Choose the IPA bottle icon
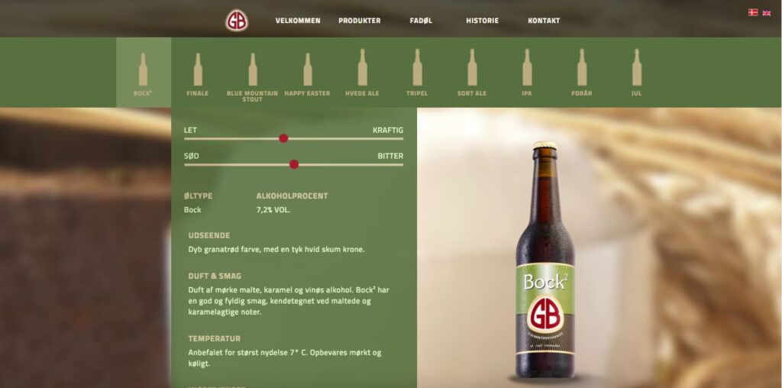782x388 pixels. (x=527, y=67)
